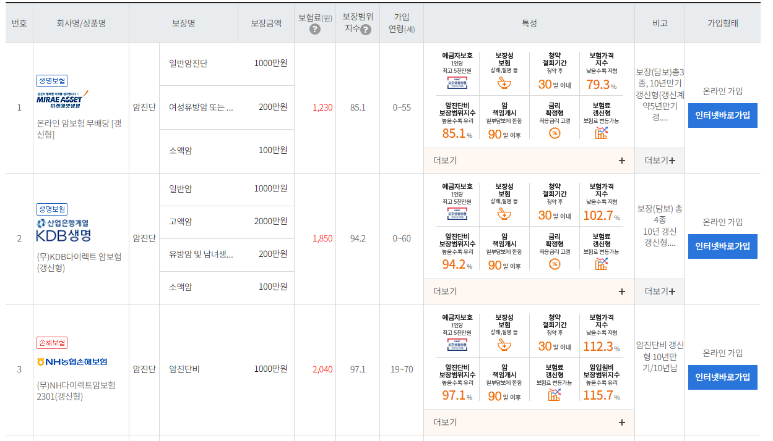Click the 보장명 column header
This screenshot has height=441, width=773.
pos(184,23)
